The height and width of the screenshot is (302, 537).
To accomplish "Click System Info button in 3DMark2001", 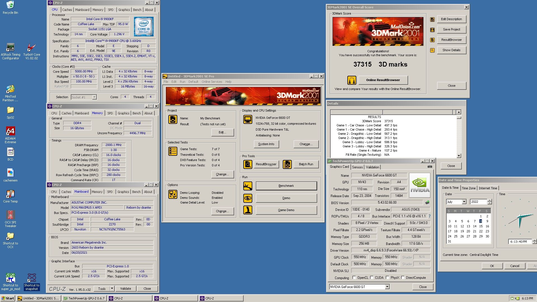I will click(x=266, y=144).
